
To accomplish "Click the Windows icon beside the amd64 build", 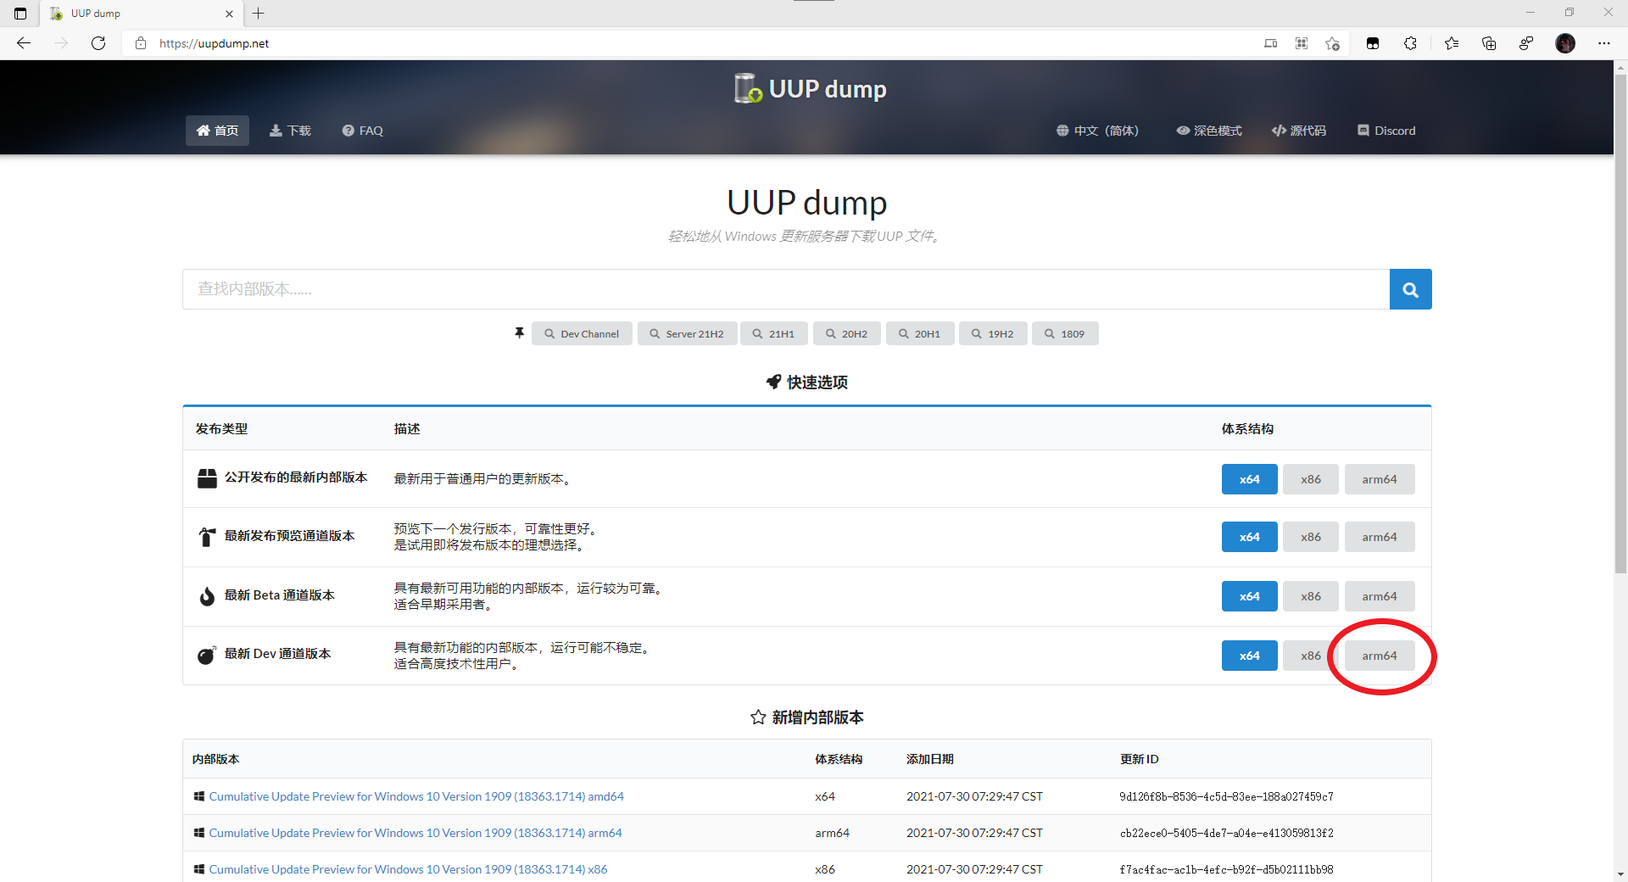I will (x=198, y=796).
